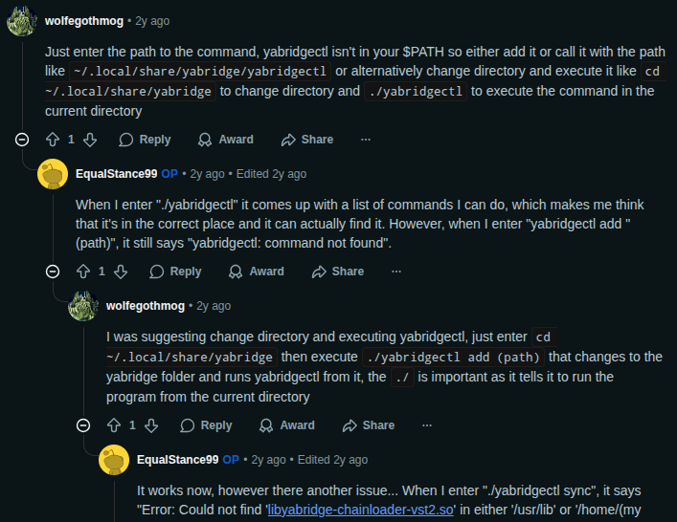Image resolution: width=677 pixels, height=522 pixels.
Task: Downvote EqualStance99's command not found comment
Action: [121, 272]
